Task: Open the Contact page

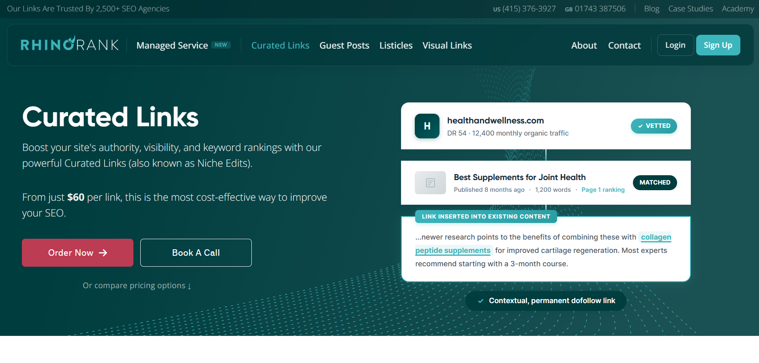Action: pos(624,45)
